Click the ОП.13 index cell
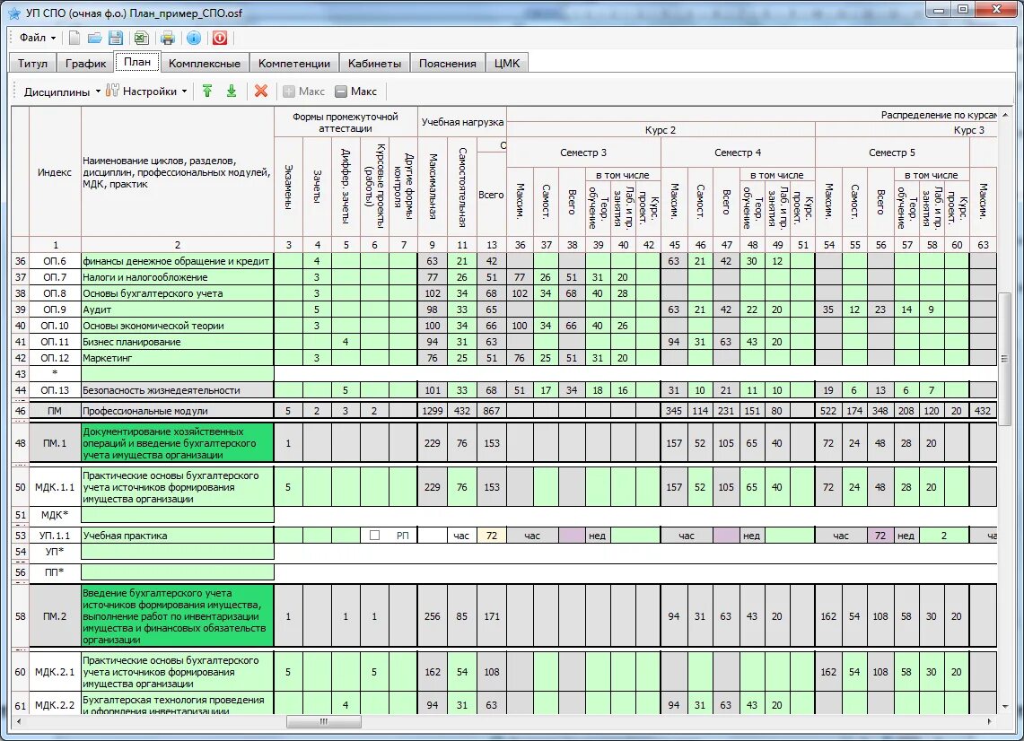Viewport: 1024px width, 741px height. 55,390
